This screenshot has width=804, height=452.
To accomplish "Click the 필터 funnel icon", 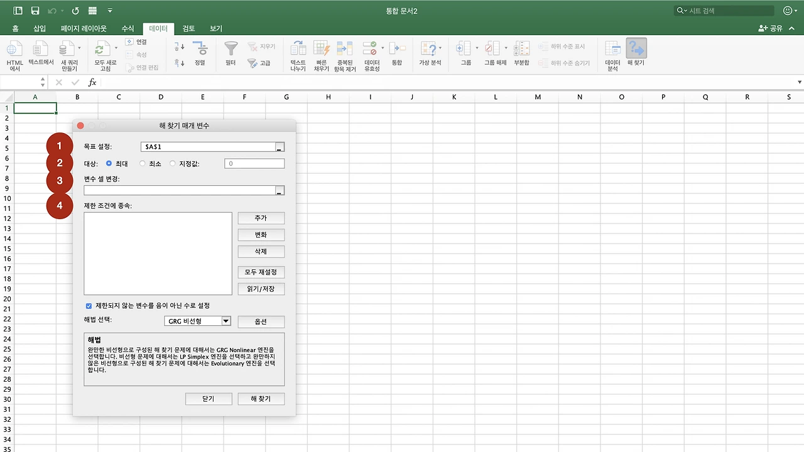I will [x=231, y=49].
